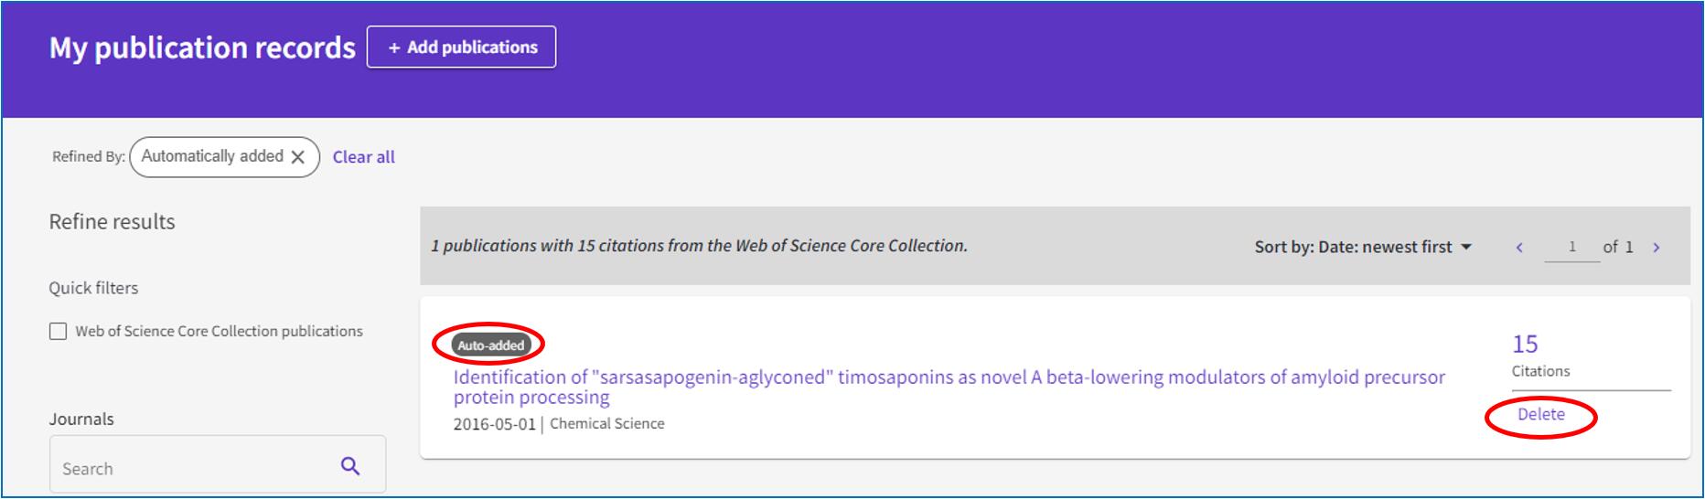Click the current page number field
The image size is (1705, 499).
coord(1571,247)
